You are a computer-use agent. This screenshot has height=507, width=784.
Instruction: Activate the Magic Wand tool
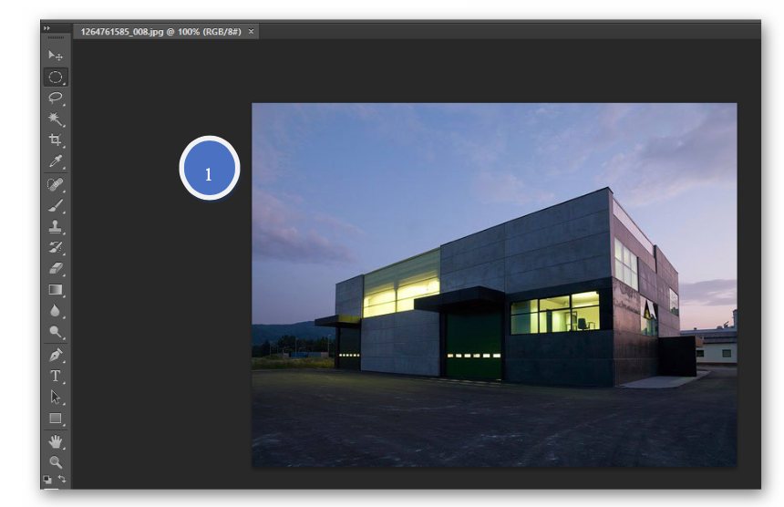pyautogui.click(x=56, y=119)
